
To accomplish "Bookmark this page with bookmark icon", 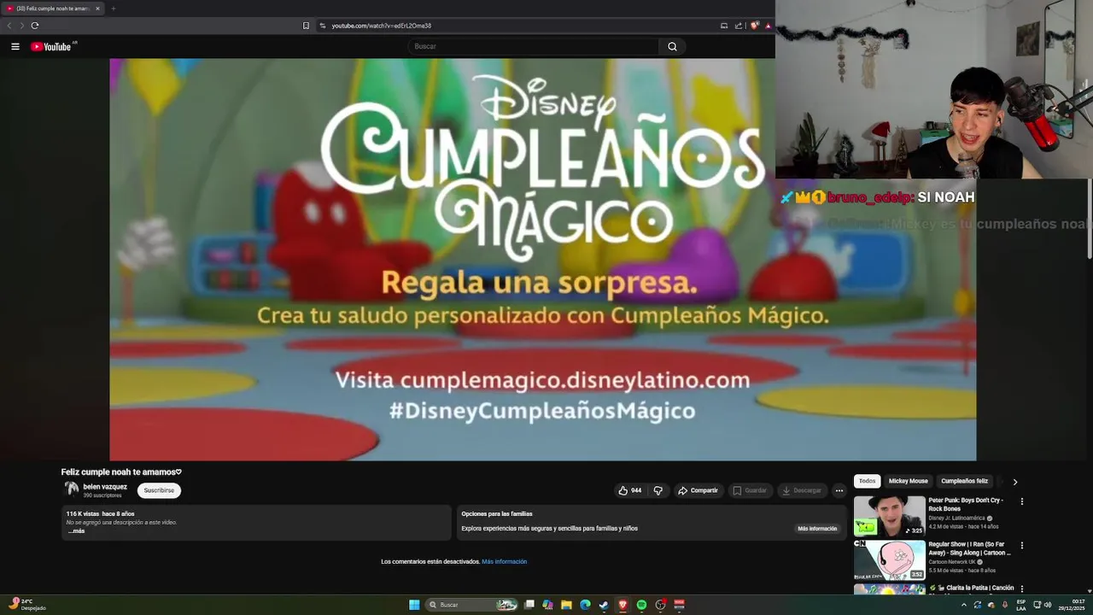I will pos(306,26).
